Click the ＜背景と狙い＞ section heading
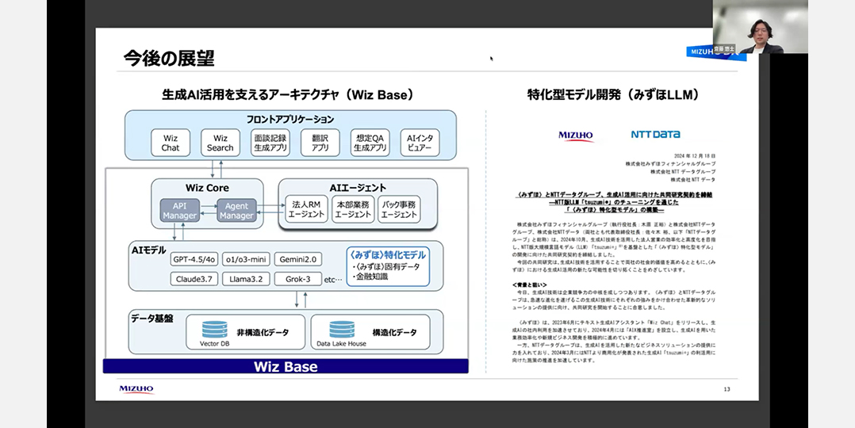Screen dimensions: 855x428 pyautogui.click(x=529, y=285)
